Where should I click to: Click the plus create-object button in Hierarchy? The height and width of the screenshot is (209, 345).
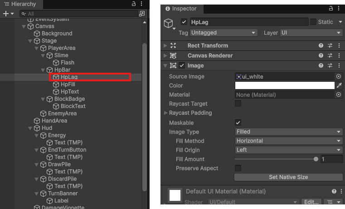pyautogui.click(x=6, y=14)
